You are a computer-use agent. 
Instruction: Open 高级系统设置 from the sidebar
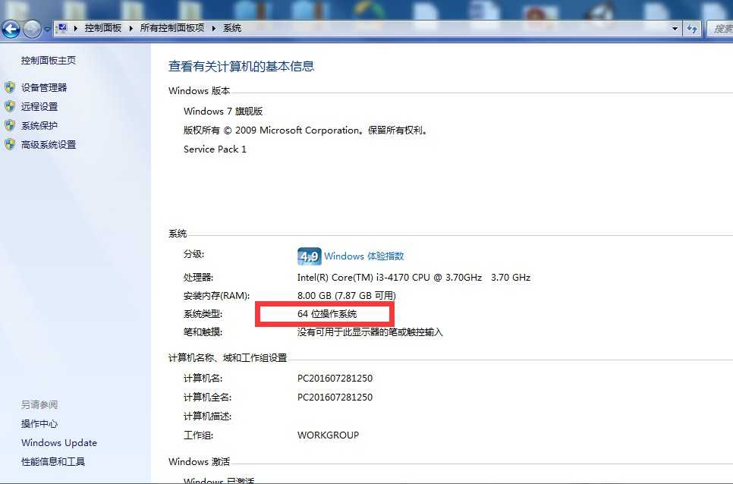pos(48,145)
